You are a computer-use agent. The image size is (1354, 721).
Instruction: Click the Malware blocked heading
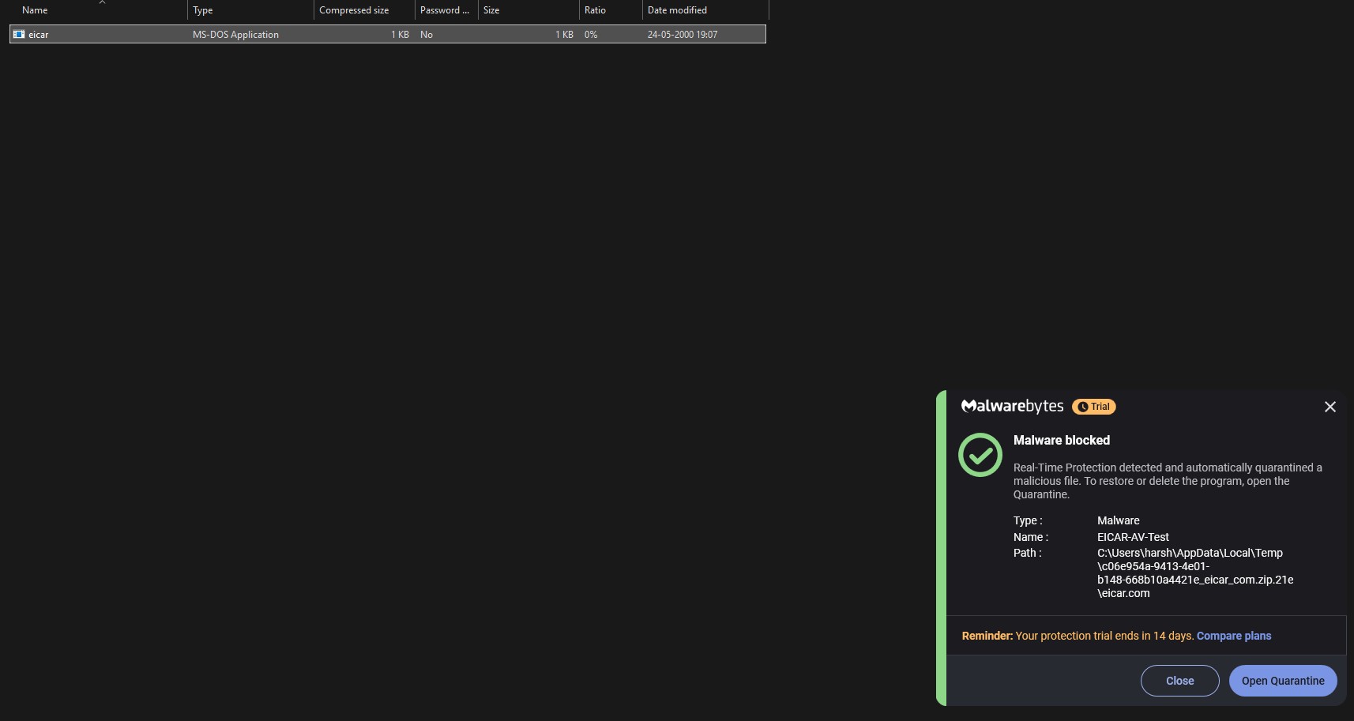[x=1062, y=441]
